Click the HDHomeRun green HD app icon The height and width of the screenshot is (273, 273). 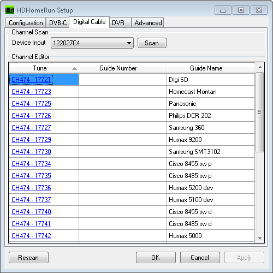[x=10, y=10]
